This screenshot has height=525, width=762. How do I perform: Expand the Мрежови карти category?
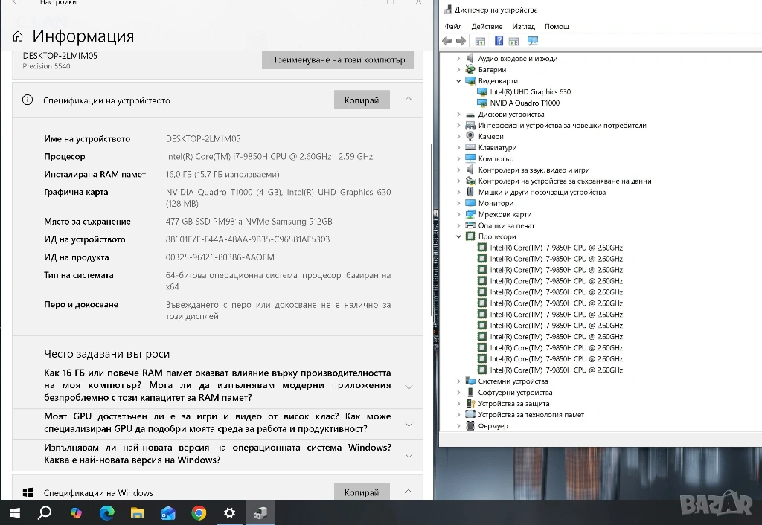coord(459,215)
